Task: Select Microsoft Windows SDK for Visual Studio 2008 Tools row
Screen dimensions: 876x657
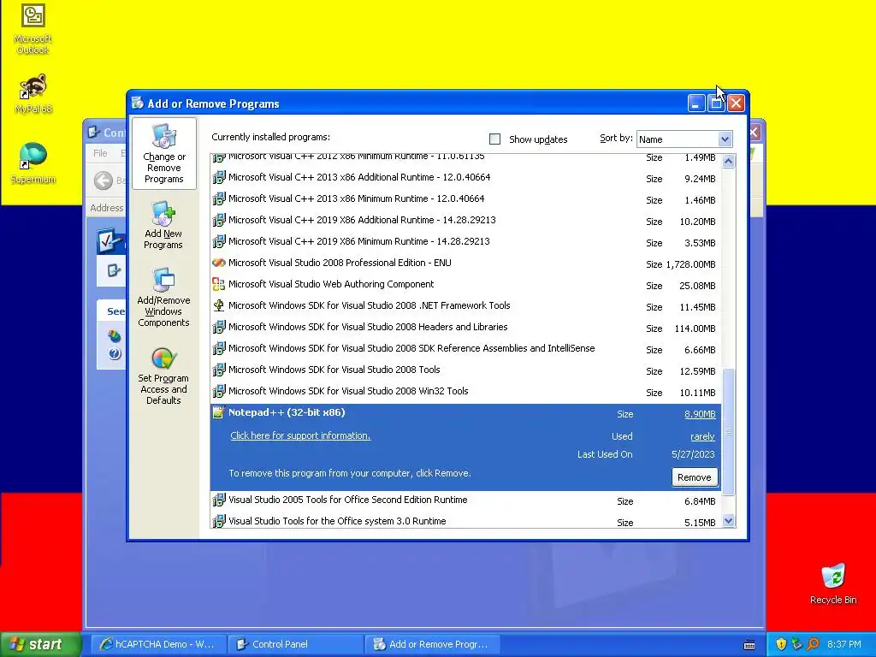Action: tap(465, 370)
